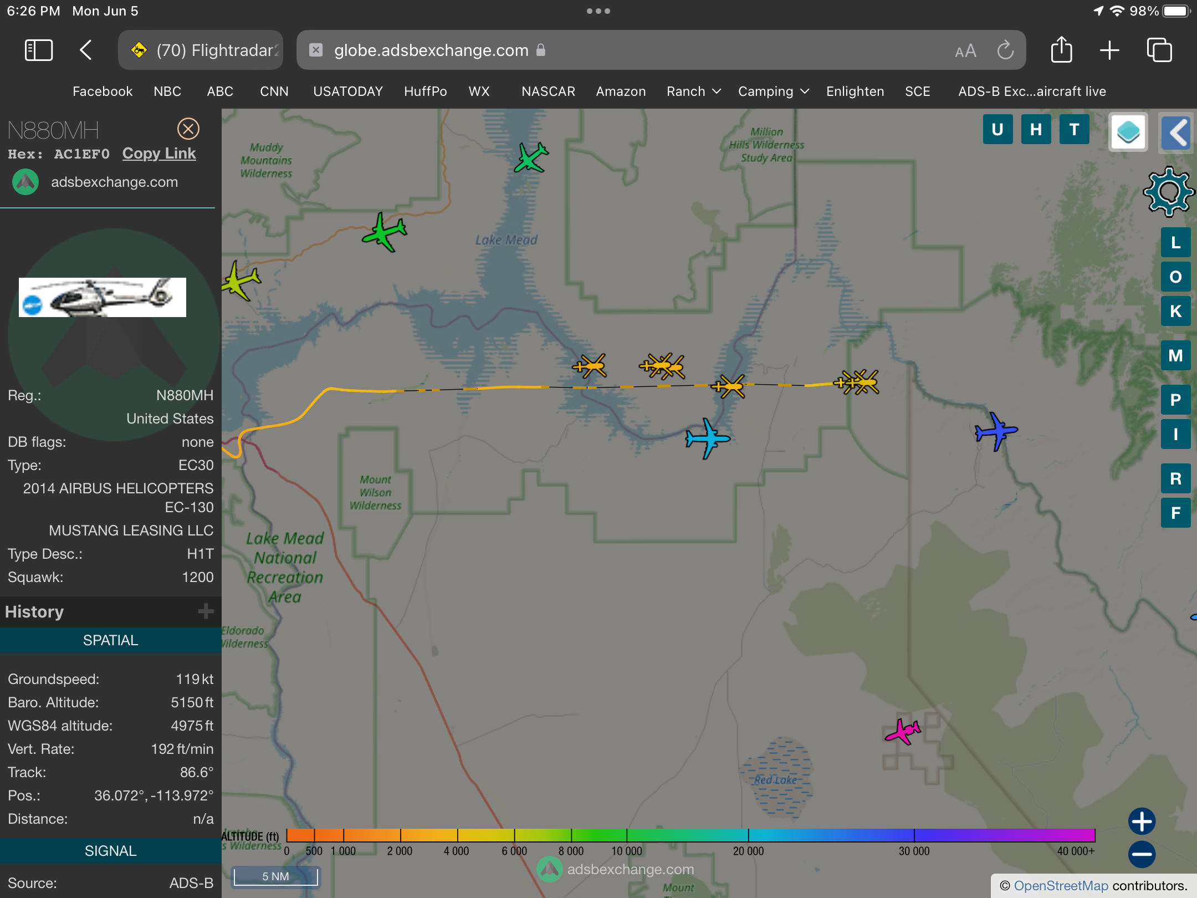Image resolution: width=1197 pixels, height=898 pixels.
Task: Open the Enlighten bookmark
Action: click(855, 91)
